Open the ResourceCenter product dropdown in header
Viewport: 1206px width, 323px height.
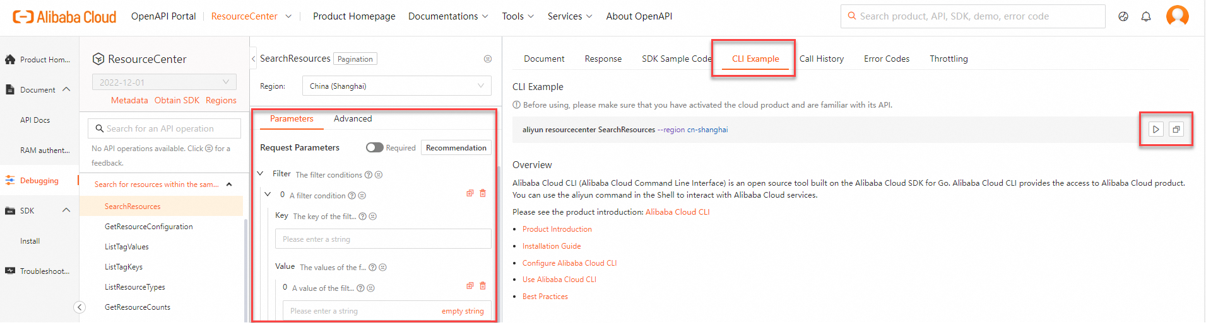[x=251, y=16]
